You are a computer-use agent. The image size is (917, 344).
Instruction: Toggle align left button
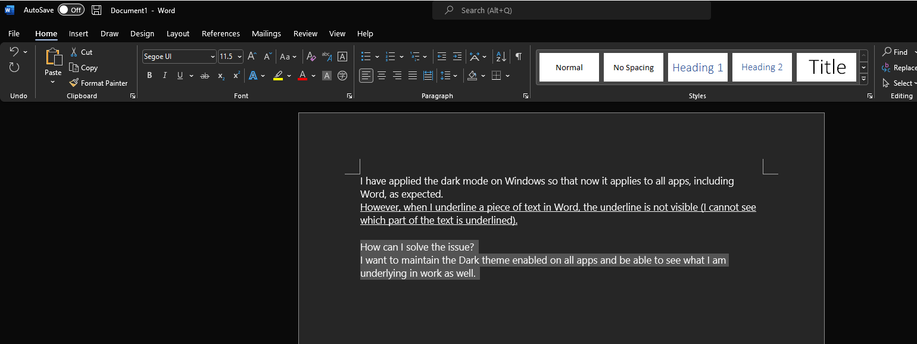[366, 76]
